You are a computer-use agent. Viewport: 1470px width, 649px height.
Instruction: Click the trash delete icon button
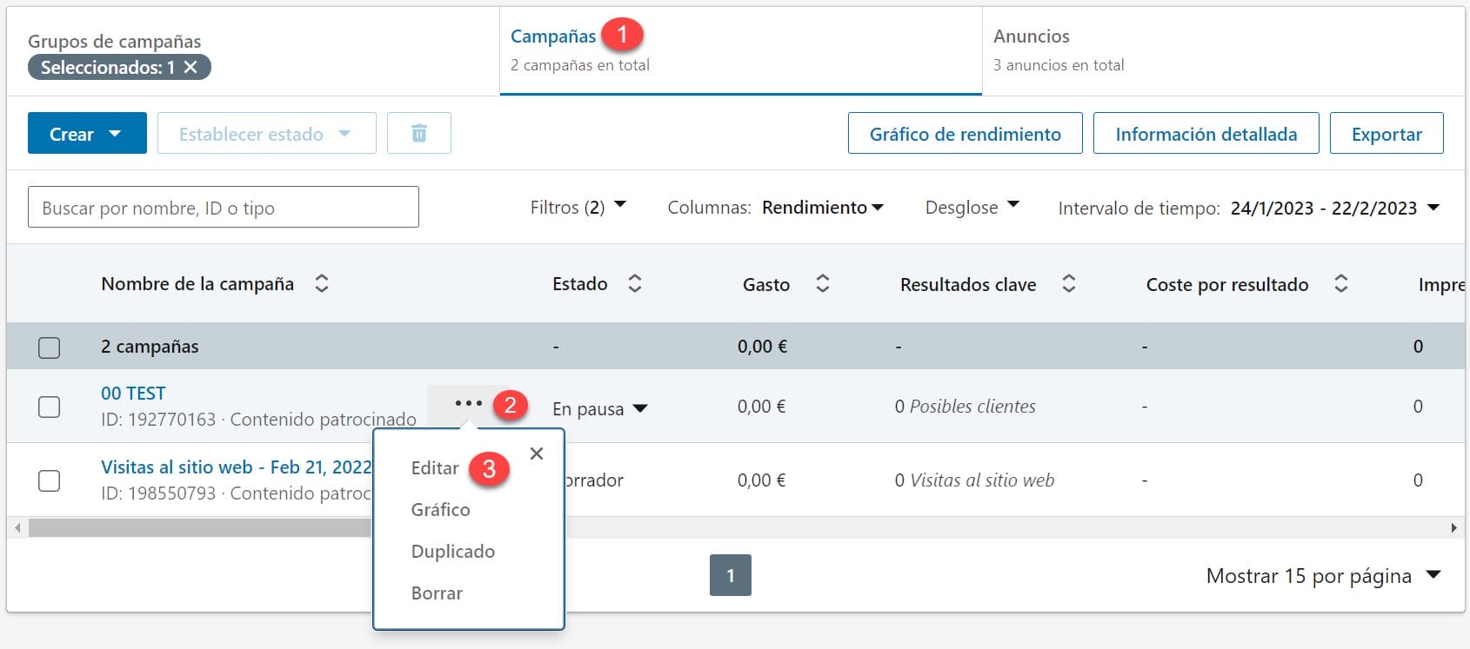point(419,133)
